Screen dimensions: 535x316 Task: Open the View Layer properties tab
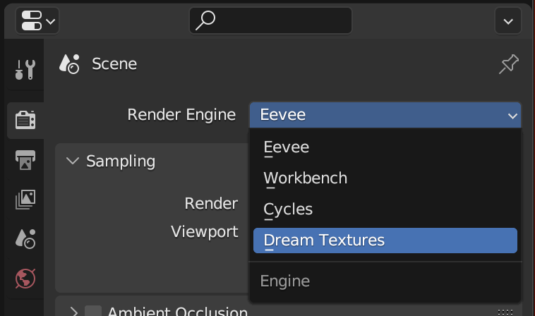(25, 200)
